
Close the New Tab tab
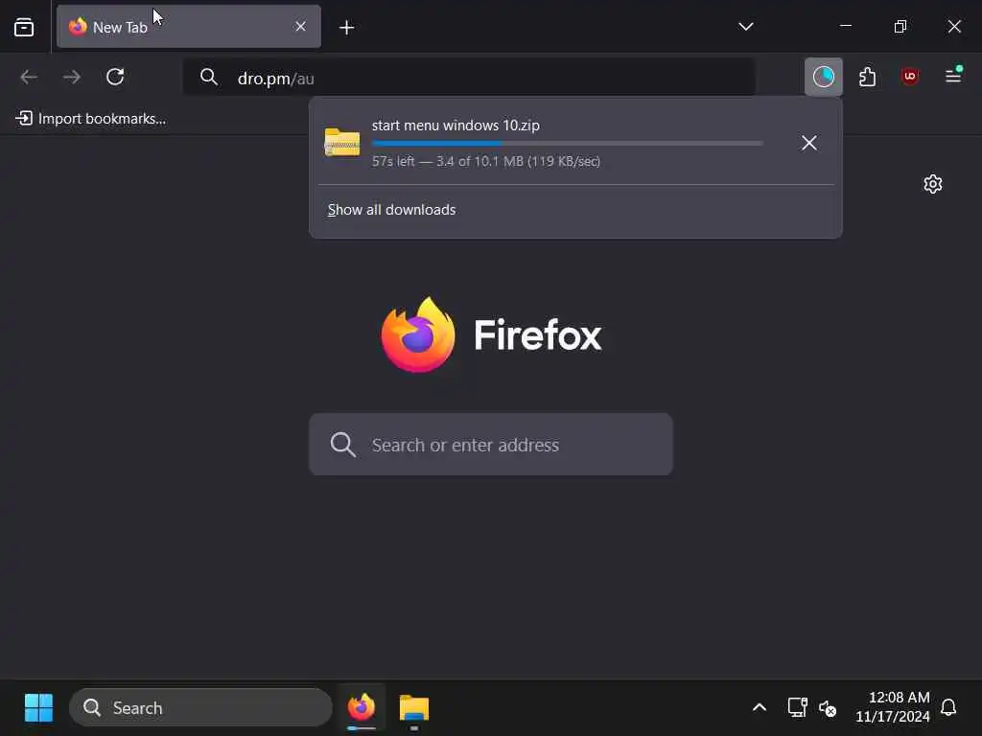tap(300, 26)
